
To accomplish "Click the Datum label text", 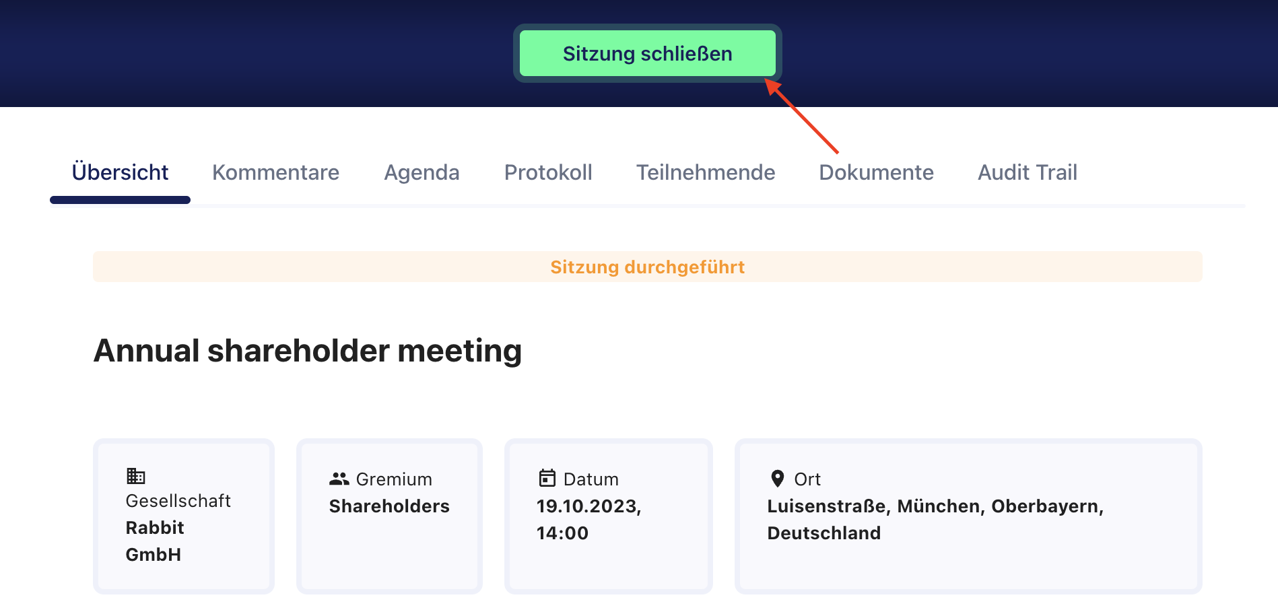I will coord(591,479).
